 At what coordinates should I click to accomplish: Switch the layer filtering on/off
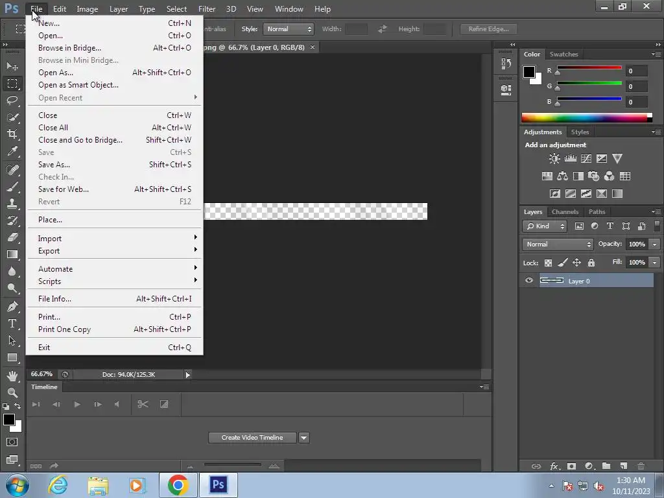coord(657,226)
